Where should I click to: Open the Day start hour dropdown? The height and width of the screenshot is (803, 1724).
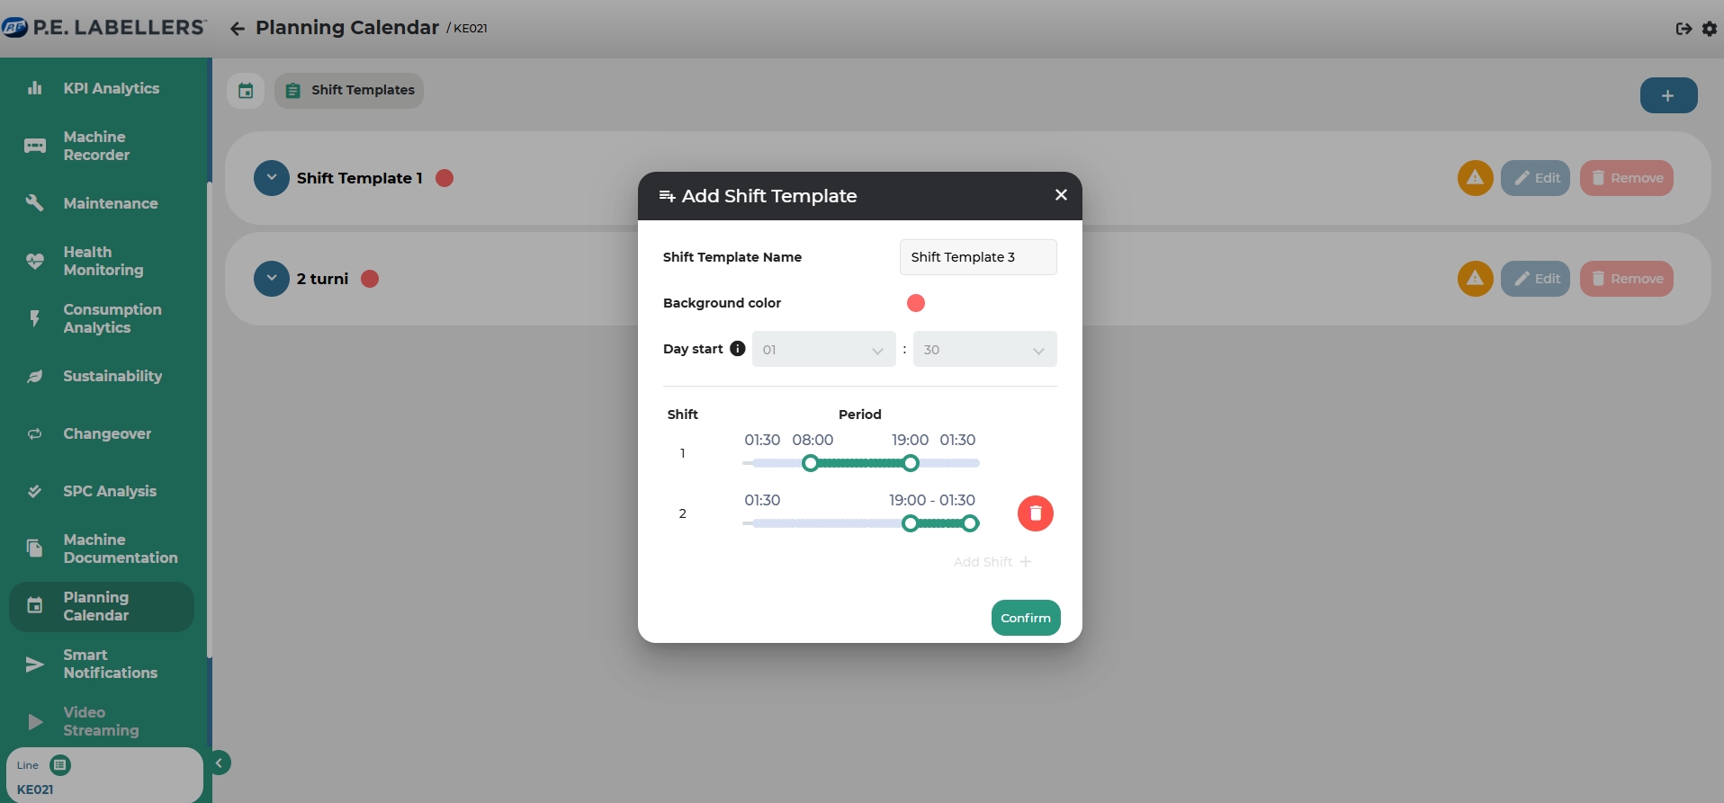823,350
